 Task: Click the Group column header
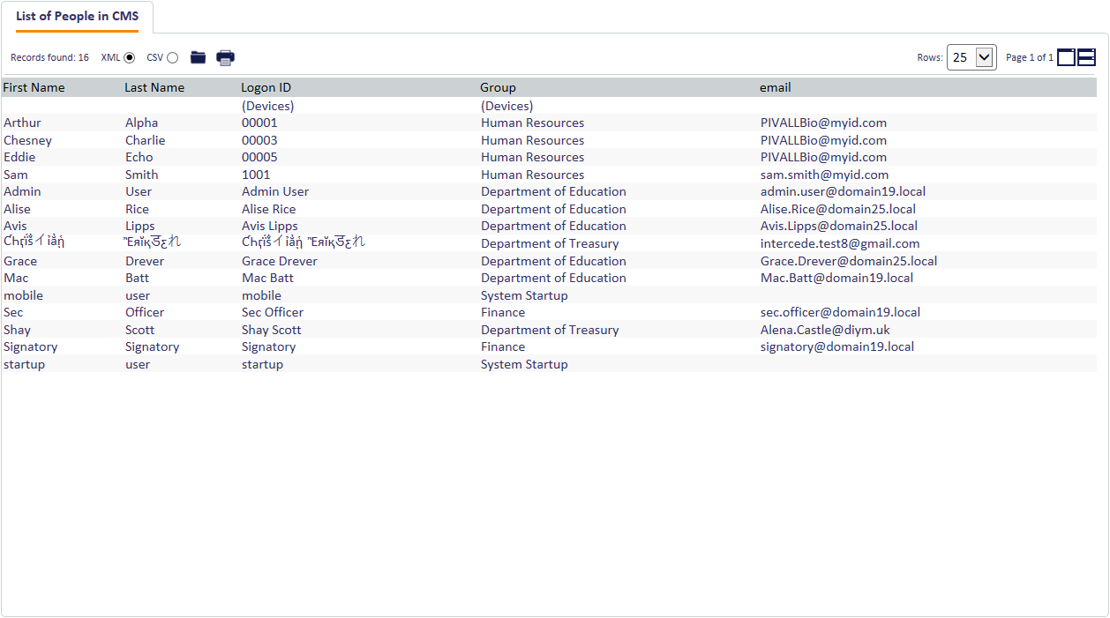tap(498, 87)
